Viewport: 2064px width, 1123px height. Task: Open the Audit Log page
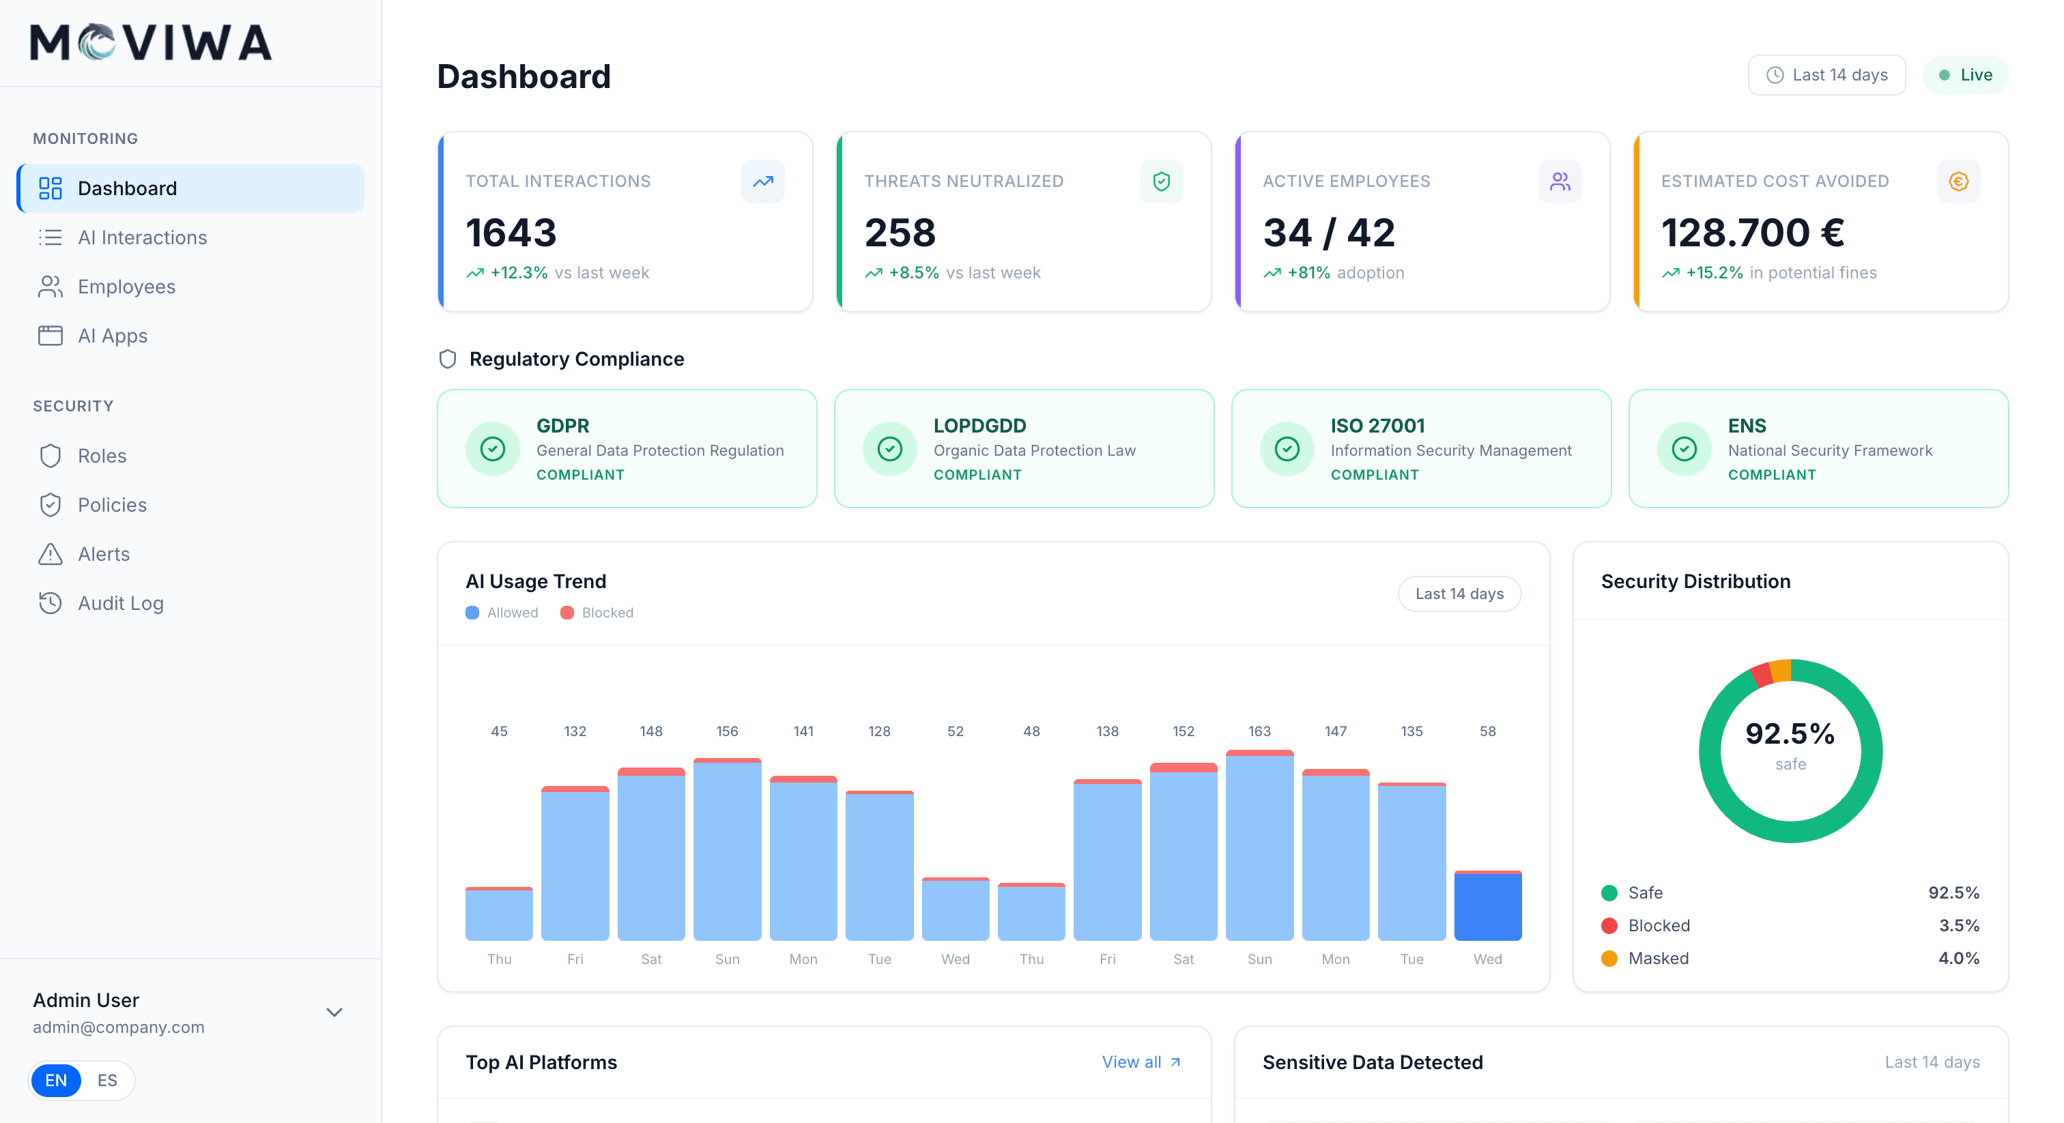(x=190, y=602)
